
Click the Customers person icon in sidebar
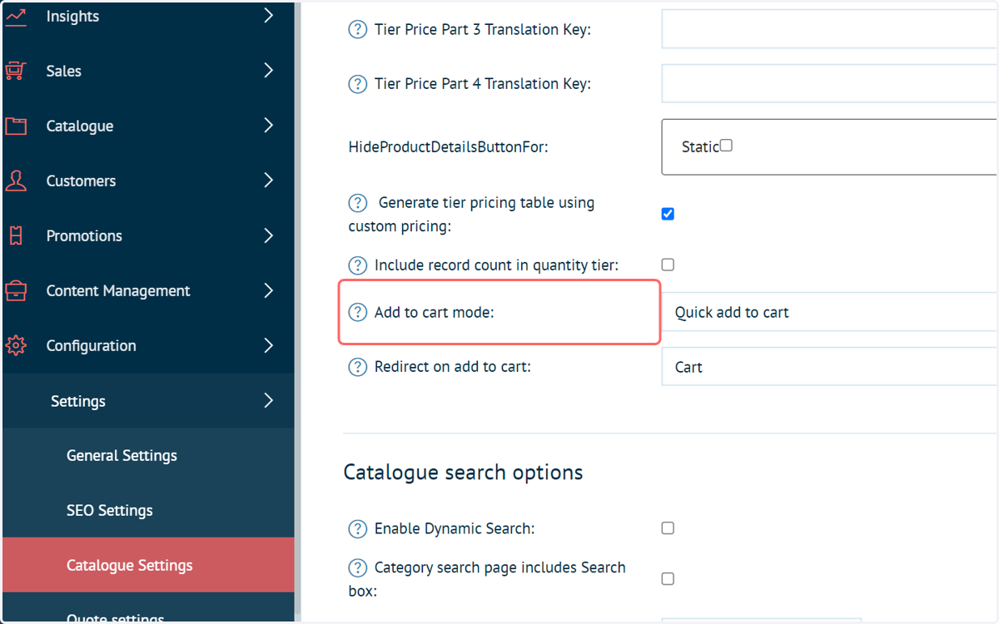point(16,181)
